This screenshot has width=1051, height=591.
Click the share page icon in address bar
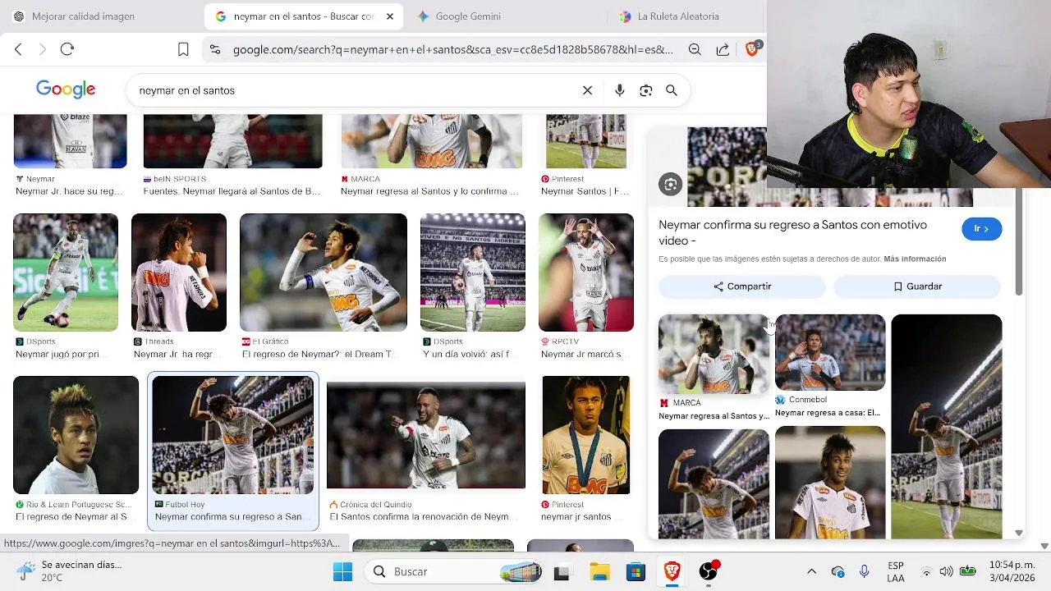point(723,49)
